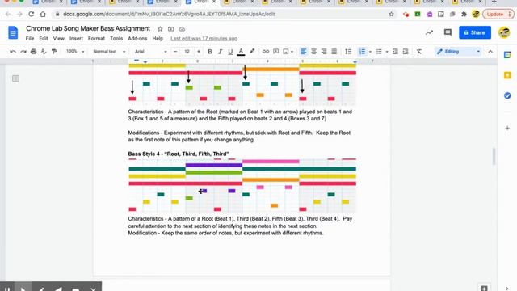Open the Insert menu
Viewport: 517px width, 291px height.
pyautogui.click(x=76, y=39)
